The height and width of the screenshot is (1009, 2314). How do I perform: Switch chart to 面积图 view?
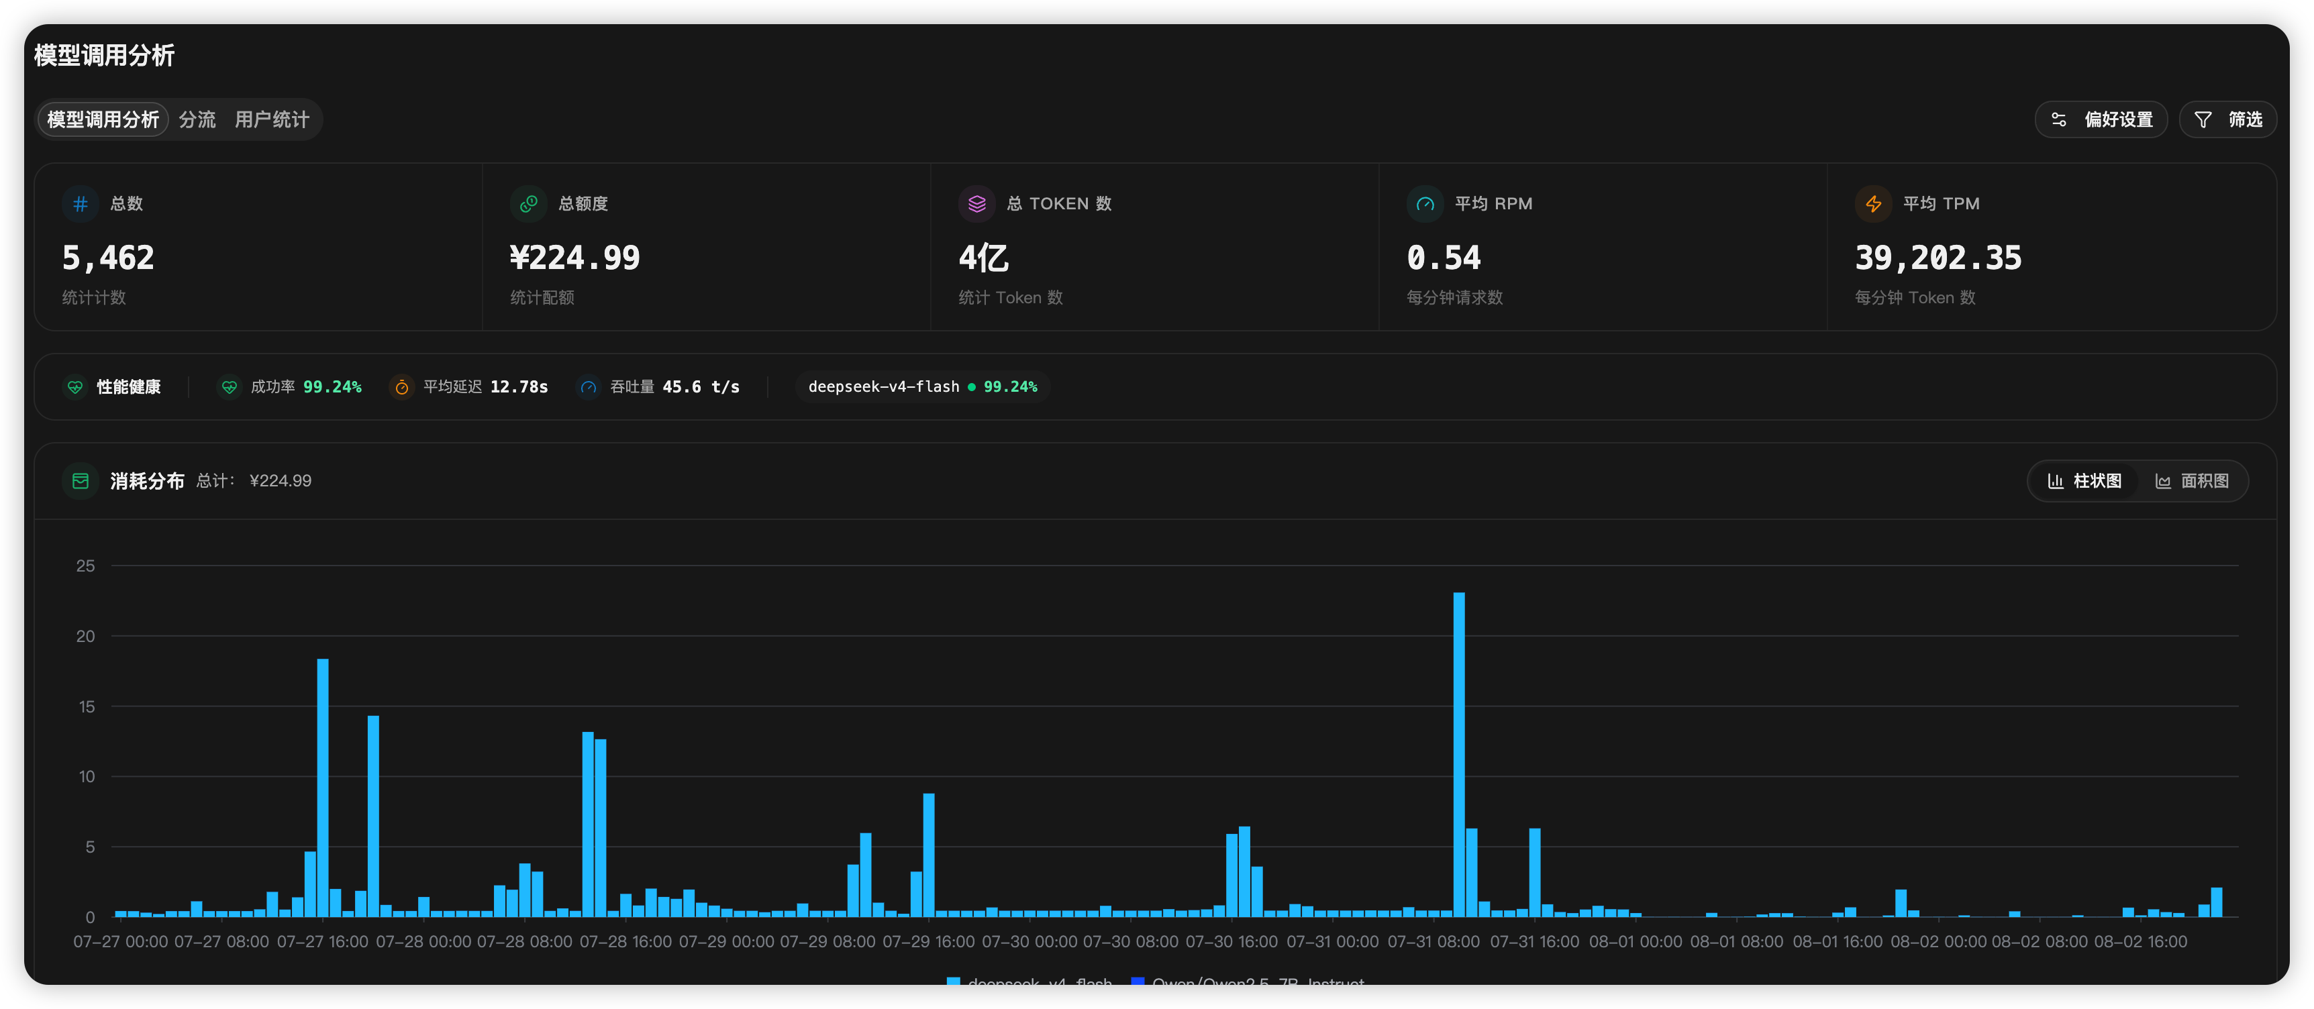pyautogui.click(x=2192, y=481)
